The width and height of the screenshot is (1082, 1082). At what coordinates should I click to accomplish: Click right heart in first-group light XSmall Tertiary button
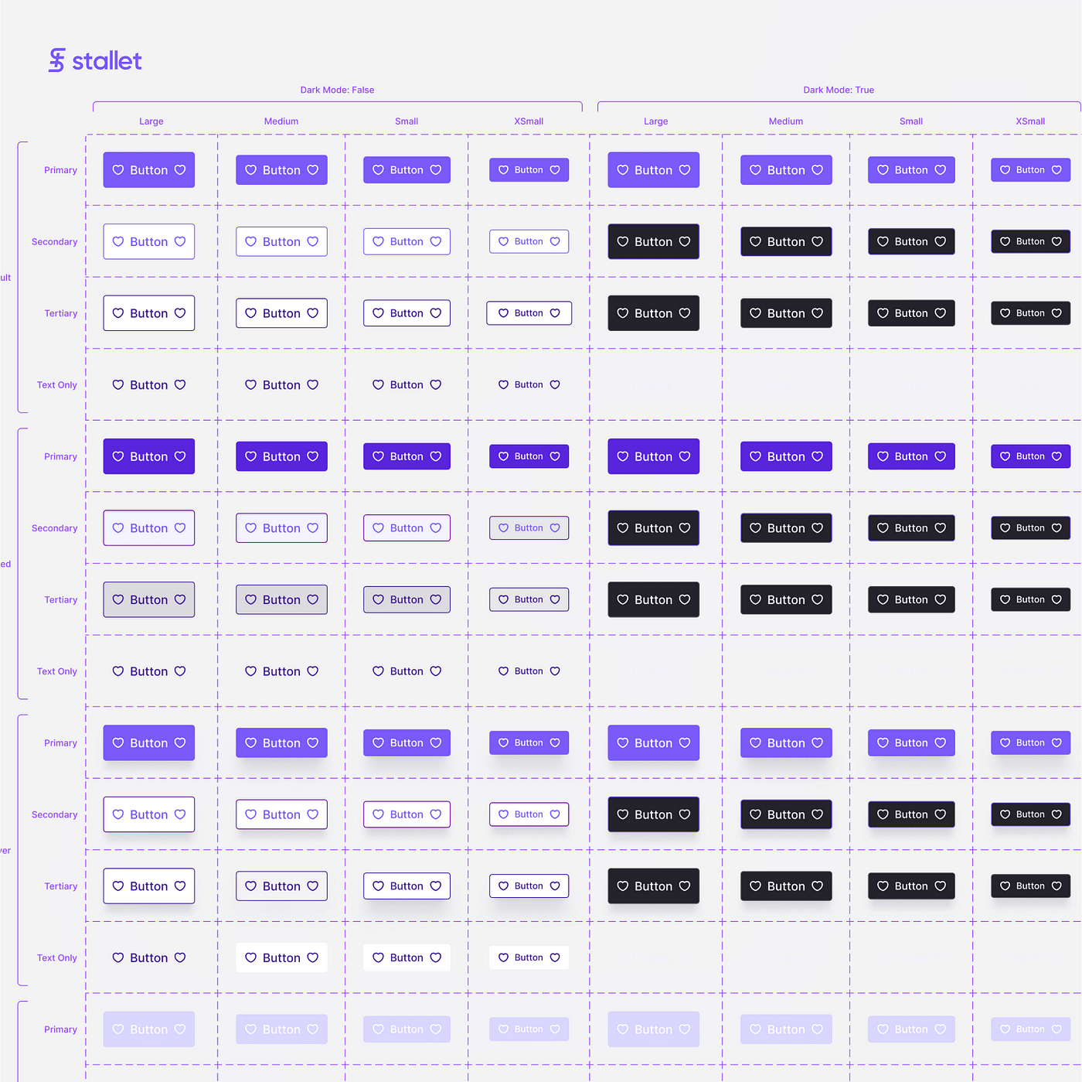[555, 313]
